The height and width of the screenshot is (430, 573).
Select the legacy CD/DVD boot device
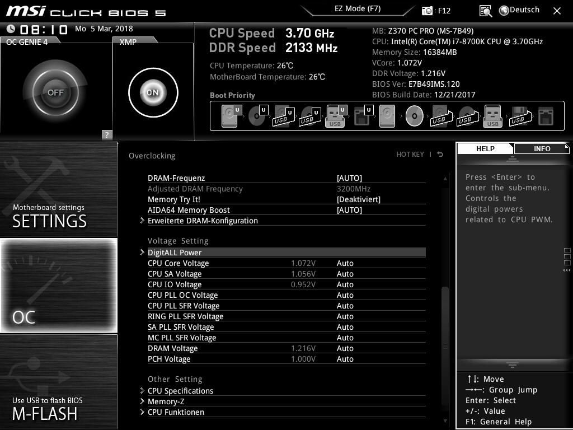(x=415, y=116)
